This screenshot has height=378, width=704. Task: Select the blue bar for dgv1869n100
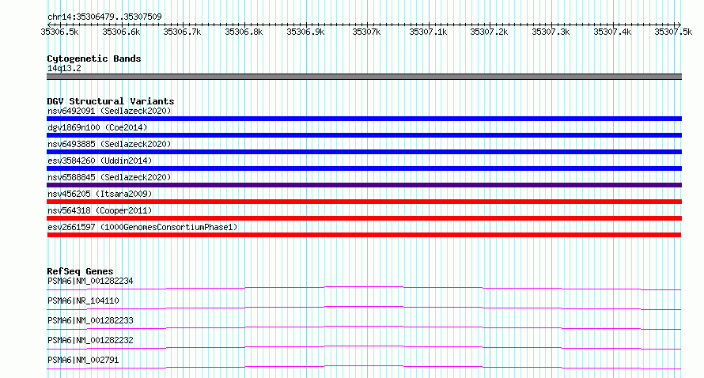coord(364,135)
